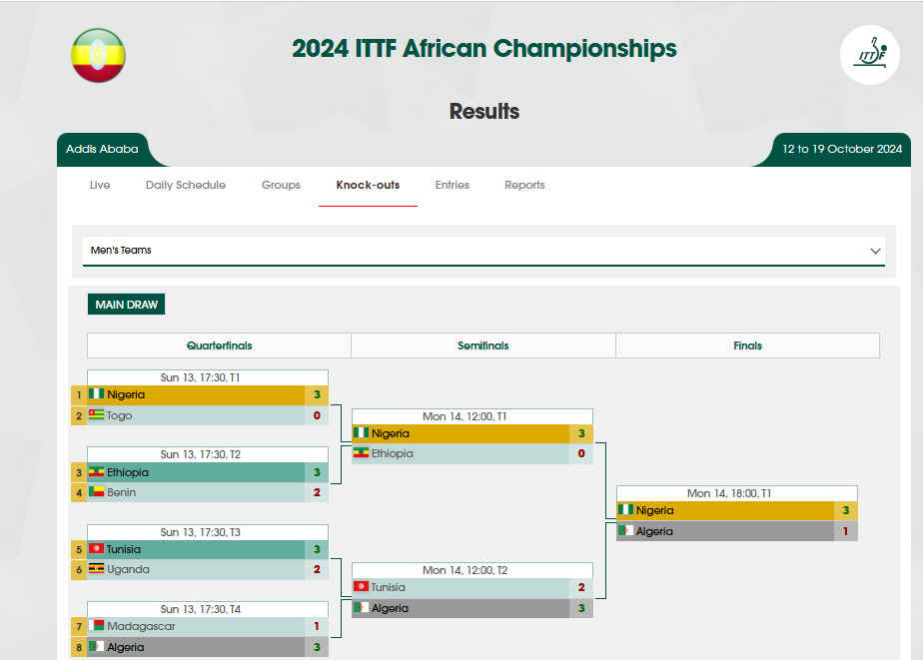The height and width of the screenshot is (660, 923).
Task: Select Ethiopia row in quarterfinal T2
Action: coord(199,472)
